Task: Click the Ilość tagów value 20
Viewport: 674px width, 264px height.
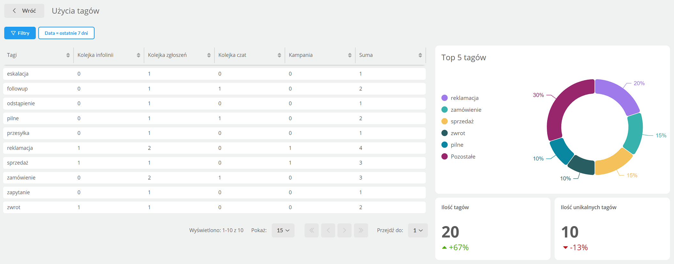Action: click(x=450, y=232)
